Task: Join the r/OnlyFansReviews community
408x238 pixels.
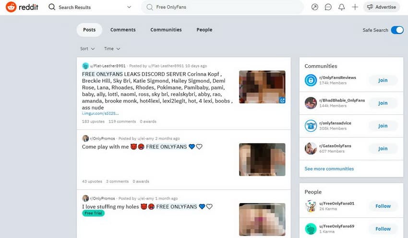Action: pos(383,80)
